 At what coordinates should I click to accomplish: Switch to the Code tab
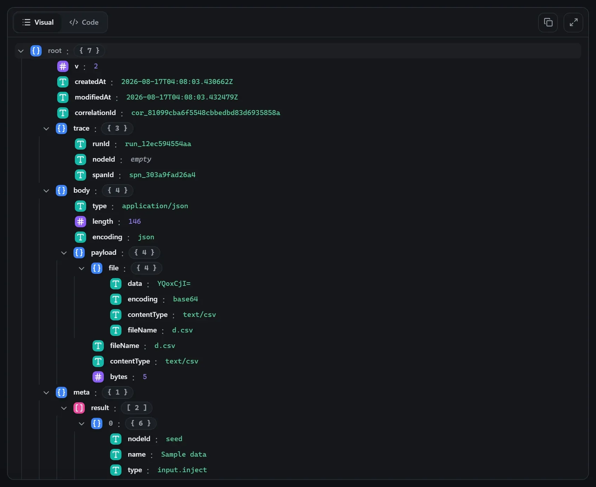tap(84, 22)
